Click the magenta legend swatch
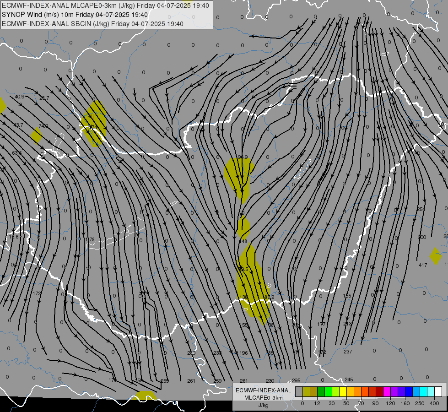This screenshot has height=412, width=448. click(x=387, y=392)
